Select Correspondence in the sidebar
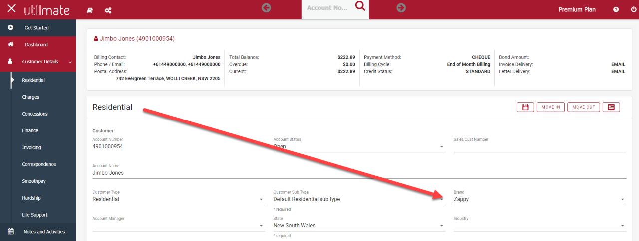This screenshot has height=241, width=639. pos(39,164)
